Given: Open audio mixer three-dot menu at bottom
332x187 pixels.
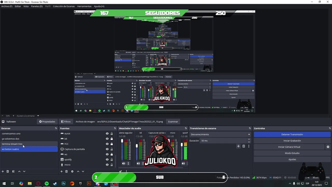Looking at the screenshot, I should 126,171.
